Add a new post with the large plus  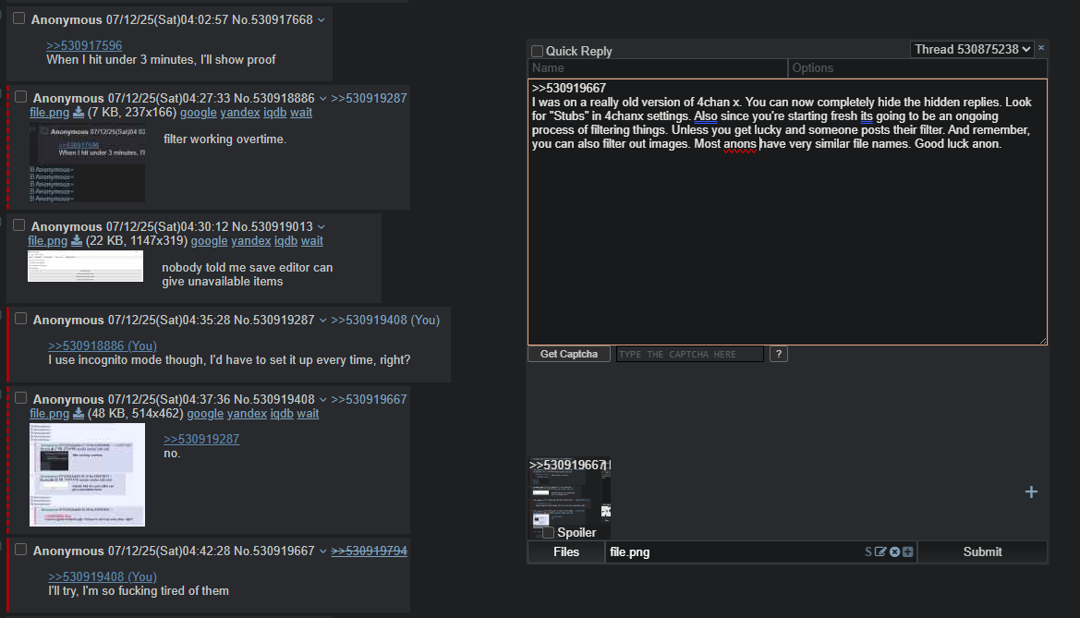pos(1031,492)
